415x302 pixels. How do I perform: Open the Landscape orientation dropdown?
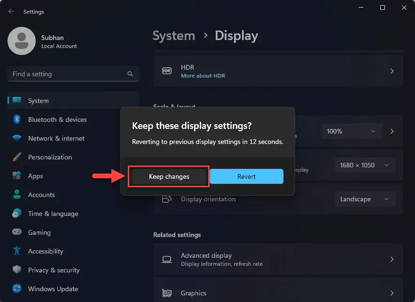(x=365, y=199)
